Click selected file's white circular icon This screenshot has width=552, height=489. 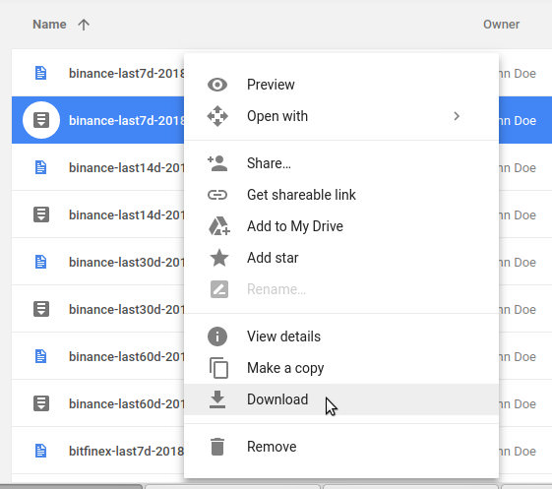(x=41, y=120)
